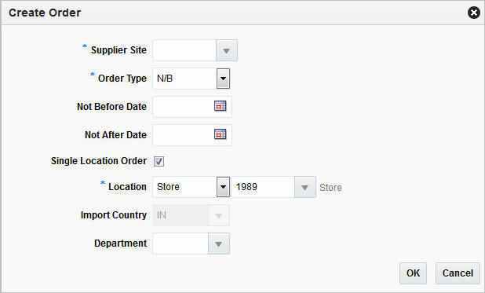Click into the Department input field
This screenshot has width=485, height=293.
click(181, 244)
